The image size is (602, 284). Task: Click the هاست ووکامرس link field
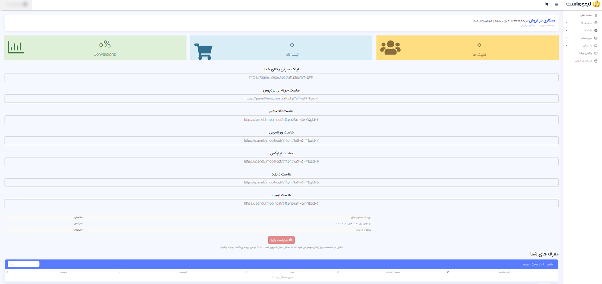281,140
